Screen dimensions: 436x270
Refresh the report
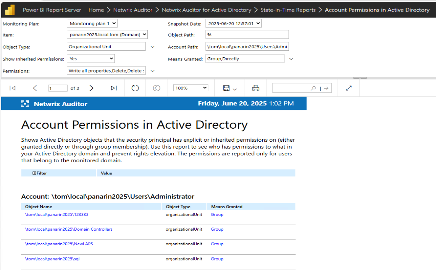coord(135,88)
